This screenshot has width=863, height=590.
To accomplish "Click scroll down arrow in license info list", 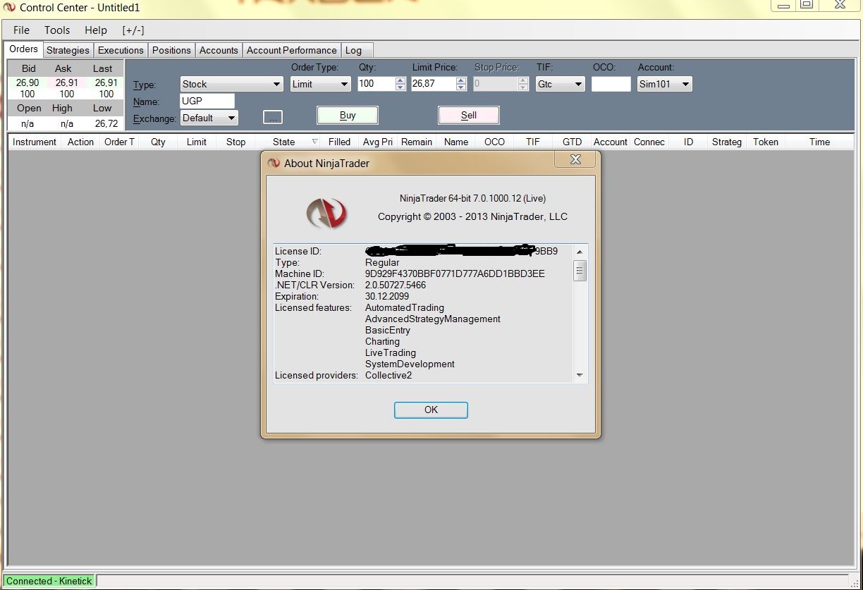I will 580,376.
